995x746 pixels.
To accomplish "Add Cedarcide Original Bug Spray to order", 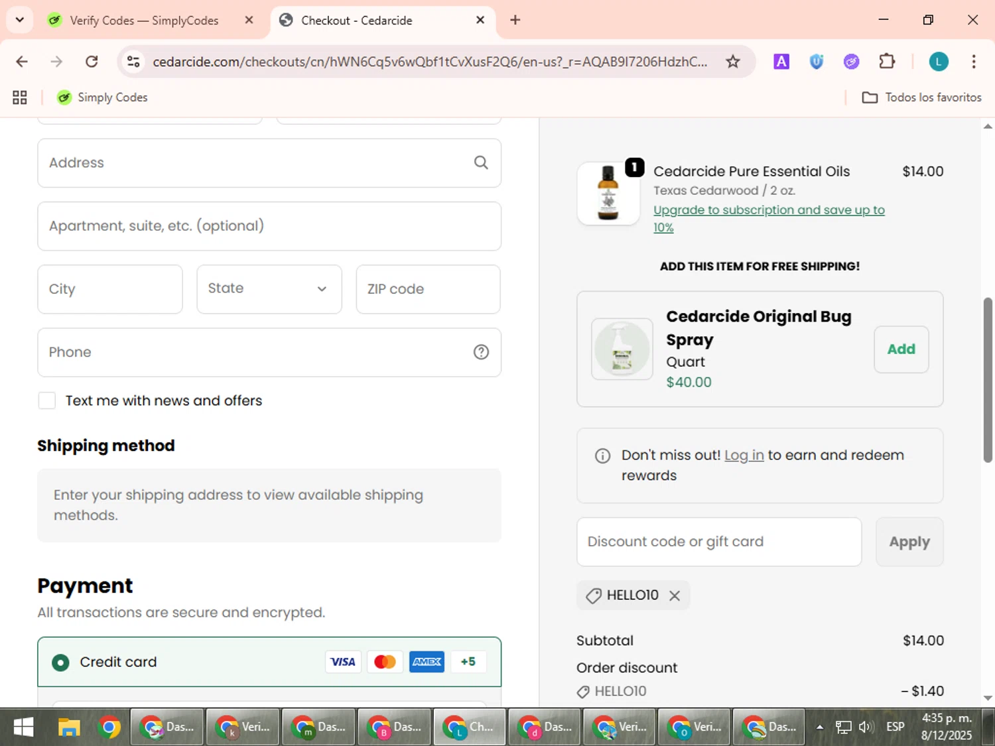I will pyautogui.click(x=901, y=349).
